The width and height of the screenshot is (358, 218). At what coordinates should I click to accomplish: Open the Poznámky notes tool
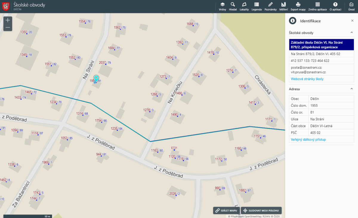click(x=270, y=6)
